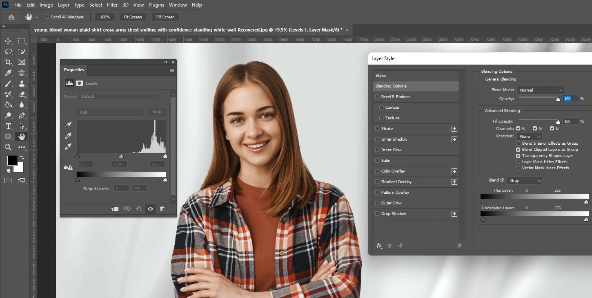
Task: Open the Filter menu
Action: point(112,5)
